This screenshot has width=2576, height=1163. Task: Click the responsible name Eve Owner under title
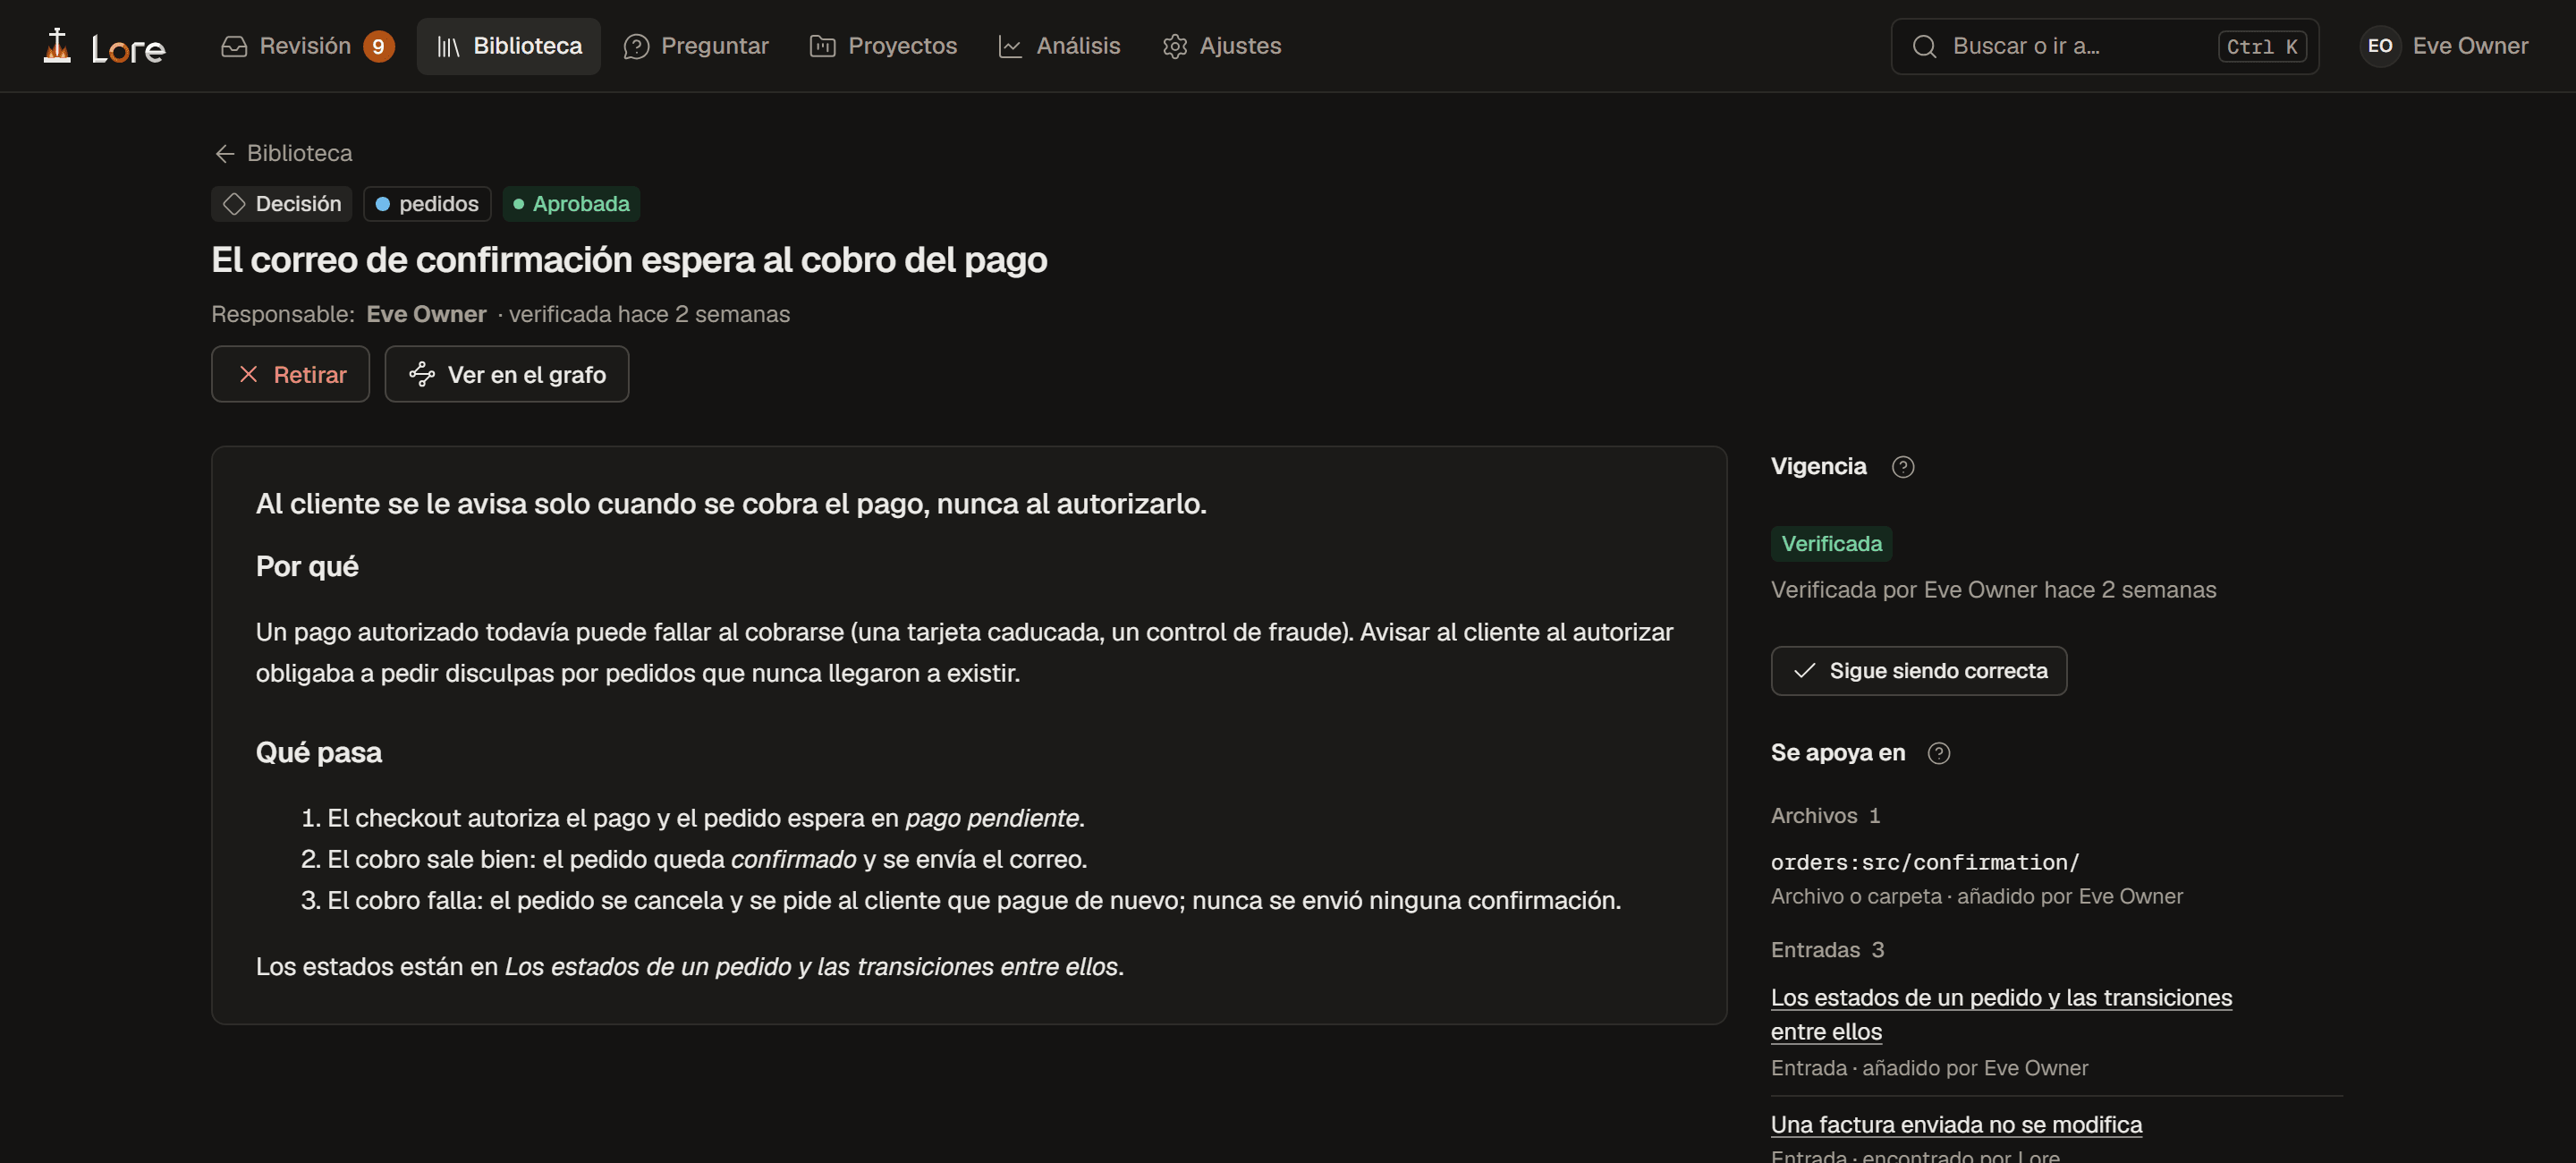[426, 314]
